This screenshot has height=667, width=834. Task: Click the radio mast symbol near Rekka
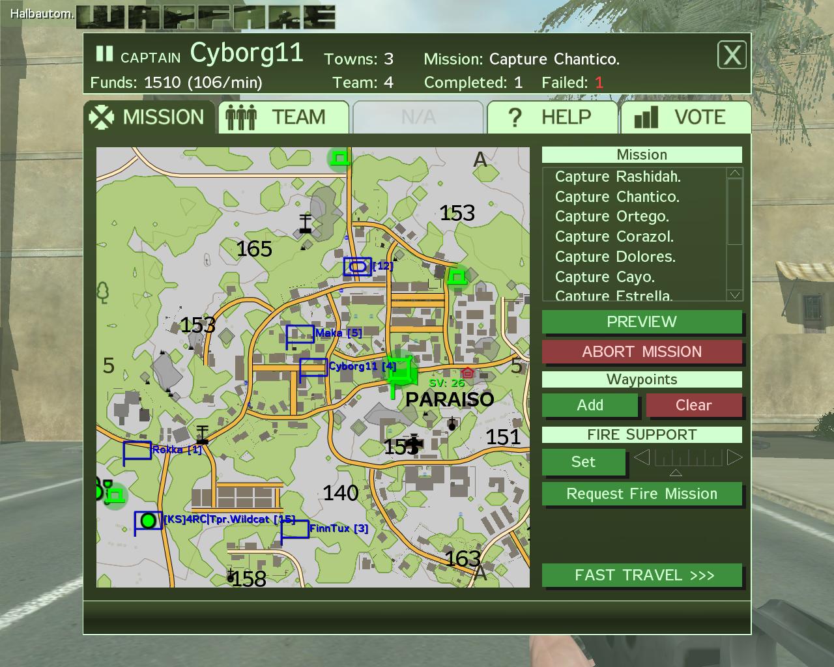click(x=202, y=434)
